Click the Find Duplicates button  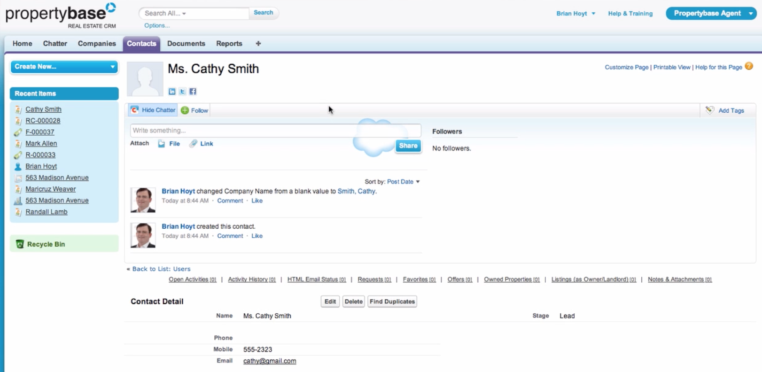[x=392, y=302]
